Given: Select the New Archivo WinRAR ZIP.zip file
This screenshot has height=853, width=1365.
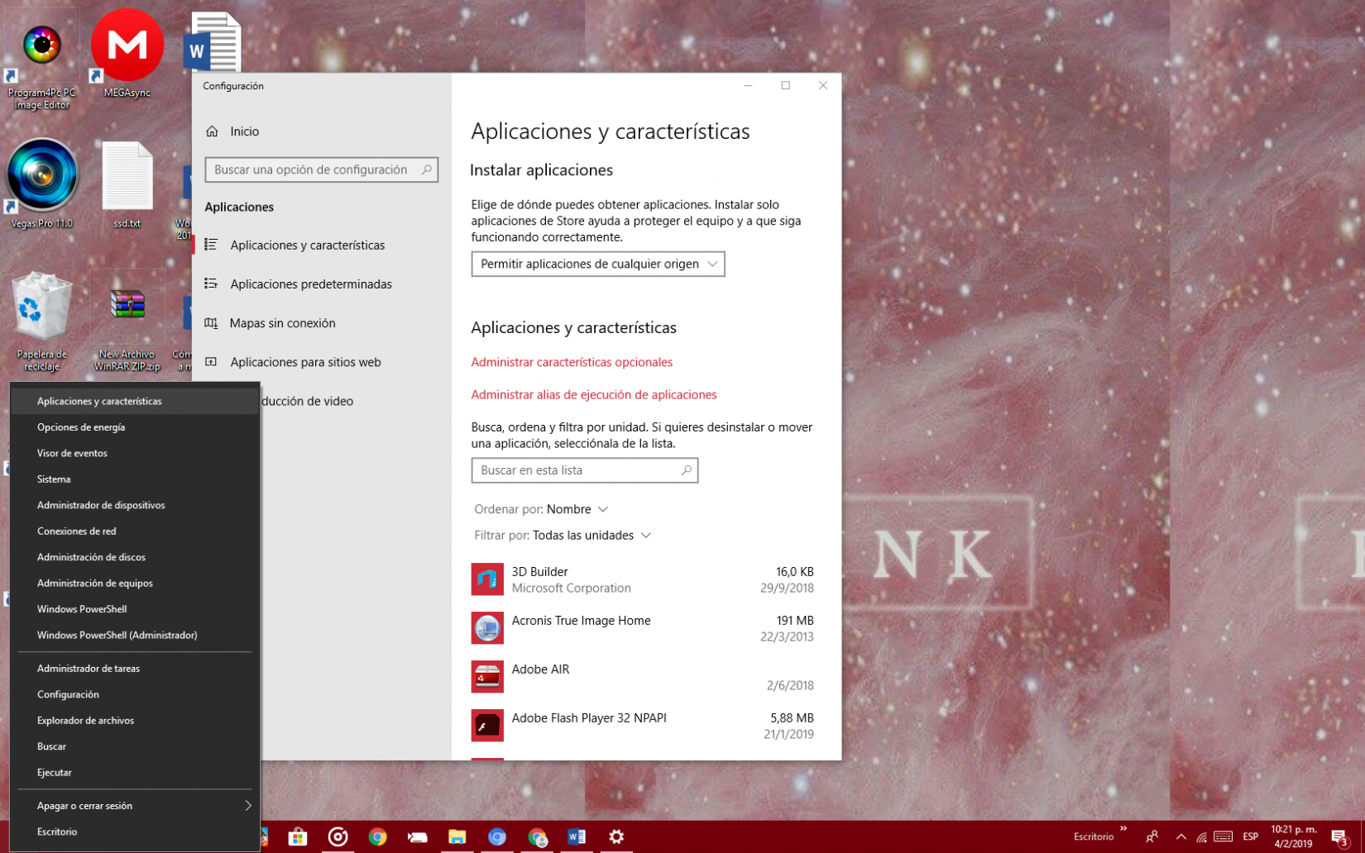Looking at the screenshot, I should pos(127,321).
